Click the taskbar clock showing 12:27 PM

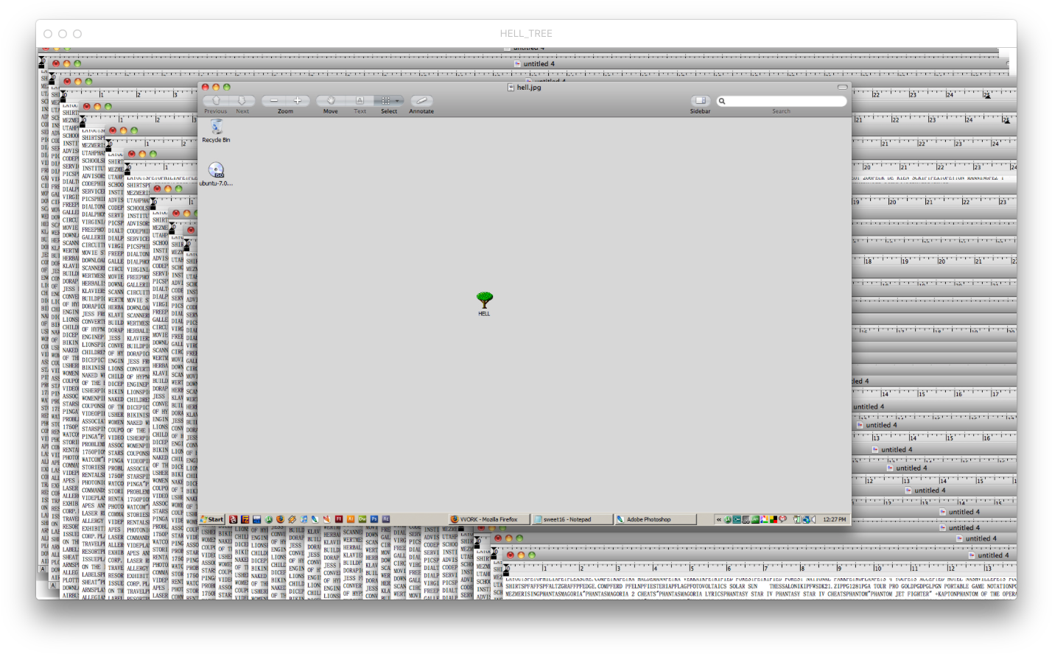834,519
